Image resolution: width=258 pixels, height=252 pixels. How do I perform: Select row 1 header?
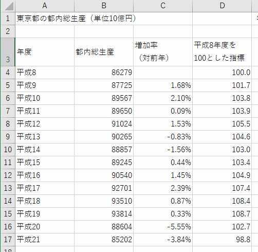(8, 19)
